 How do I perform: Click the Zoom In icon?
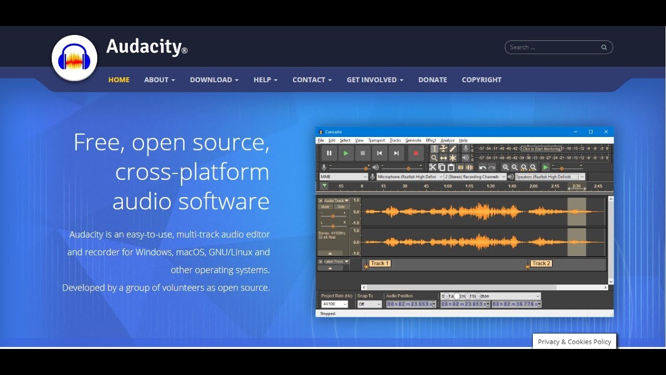[506, 167]
